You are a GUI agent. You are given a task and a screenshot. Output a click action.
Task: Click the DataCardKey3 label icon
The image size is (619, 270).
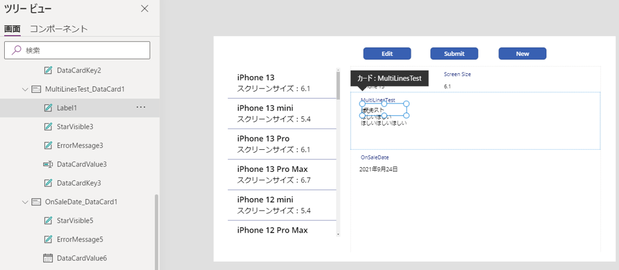[x=48, y=183]
